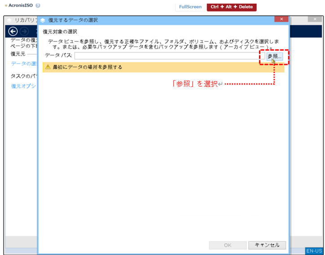Click the キャンセル button

(x=267, y=245)
